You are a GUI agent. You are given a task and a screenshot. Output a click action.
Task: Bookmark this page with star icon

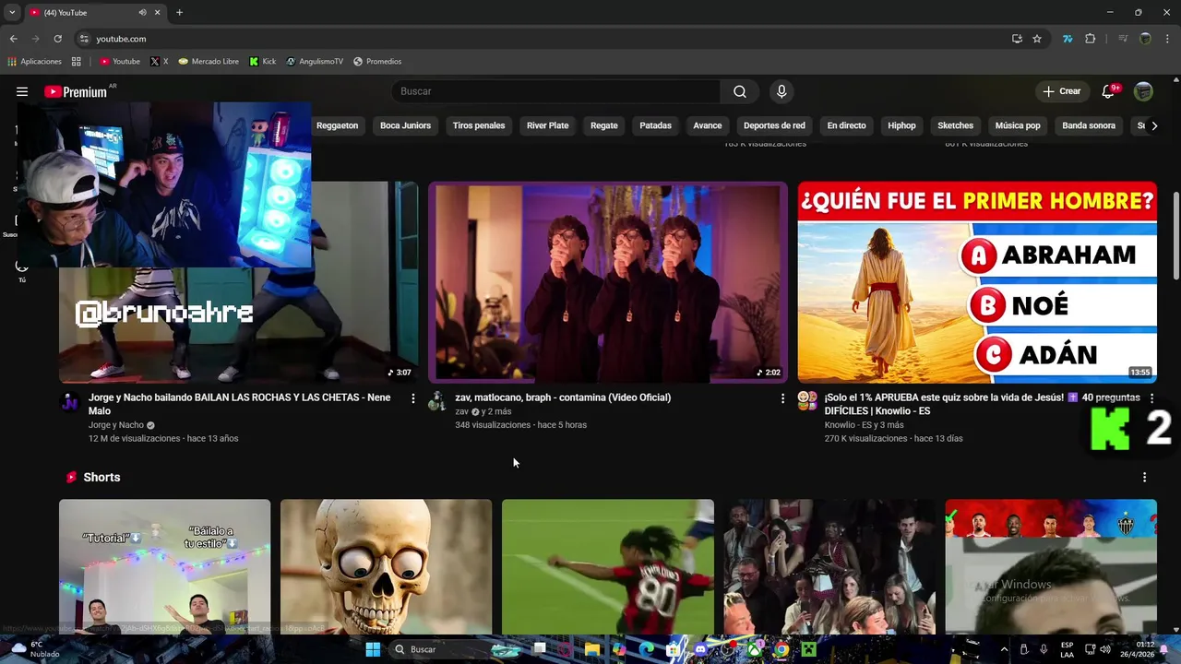coord(1037,39)
